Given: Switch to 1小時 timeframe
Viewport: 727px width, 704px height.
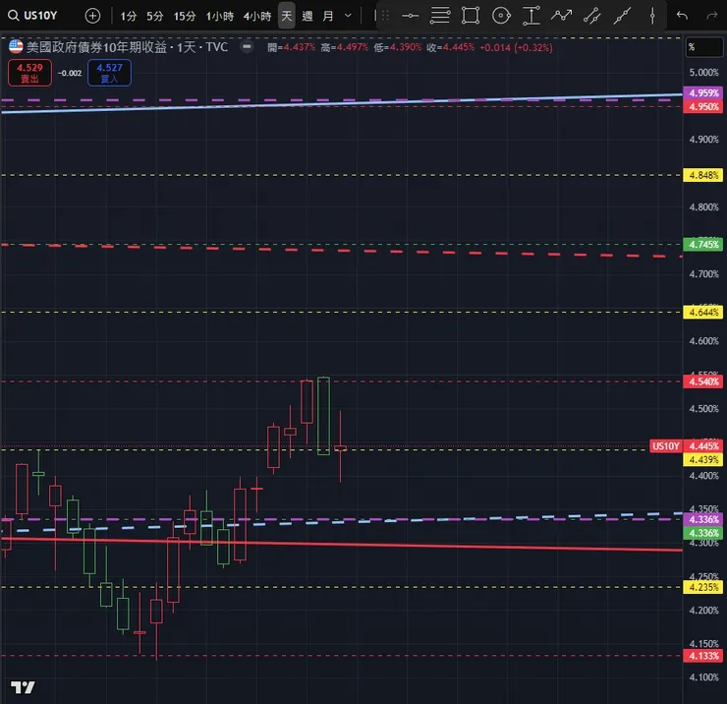Looking at the screenshot, I should coord(220,17).
